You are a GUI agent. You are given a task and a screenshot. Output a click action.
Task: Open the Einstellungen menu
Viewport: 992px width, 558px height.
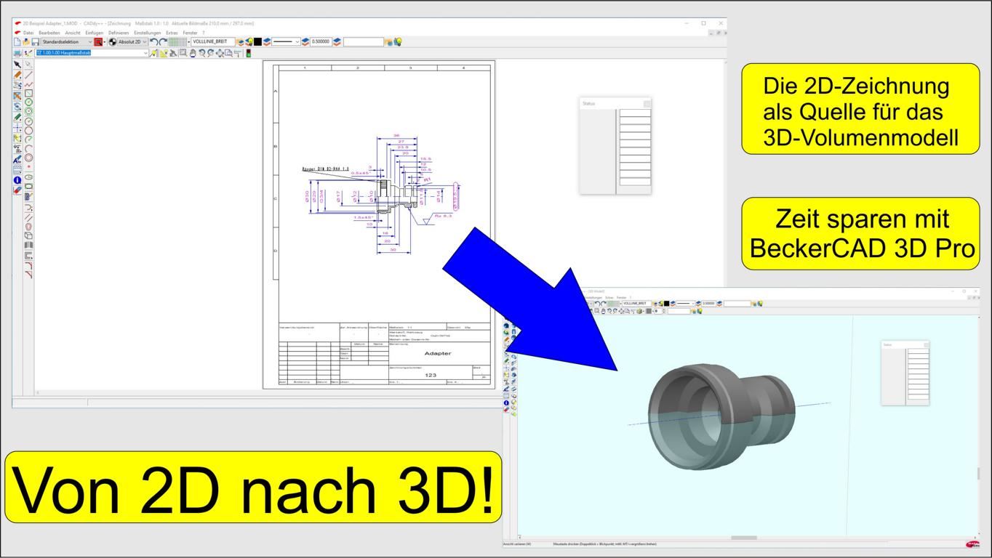[x=146, y=33]
